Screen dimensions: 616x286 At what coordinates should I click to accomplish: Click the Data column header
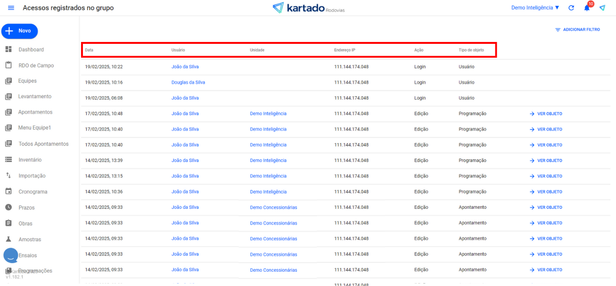[x=89, y=50]
